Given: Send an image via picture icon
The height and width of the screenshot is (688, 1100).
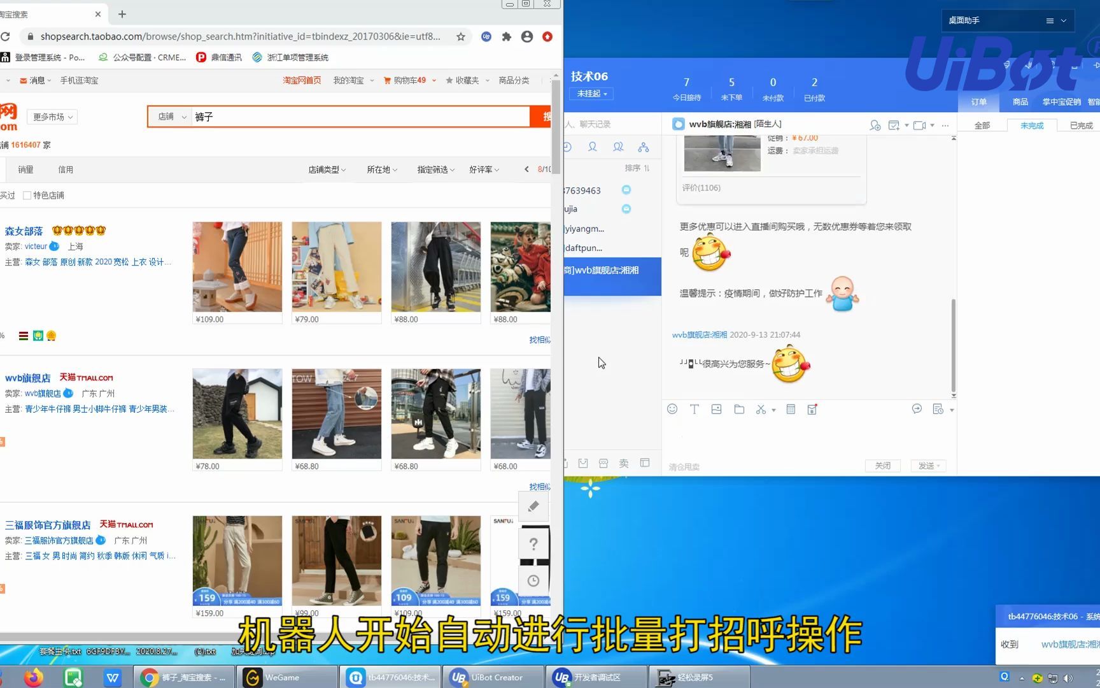Looking at the screenshot, I should tap(717, 409).
